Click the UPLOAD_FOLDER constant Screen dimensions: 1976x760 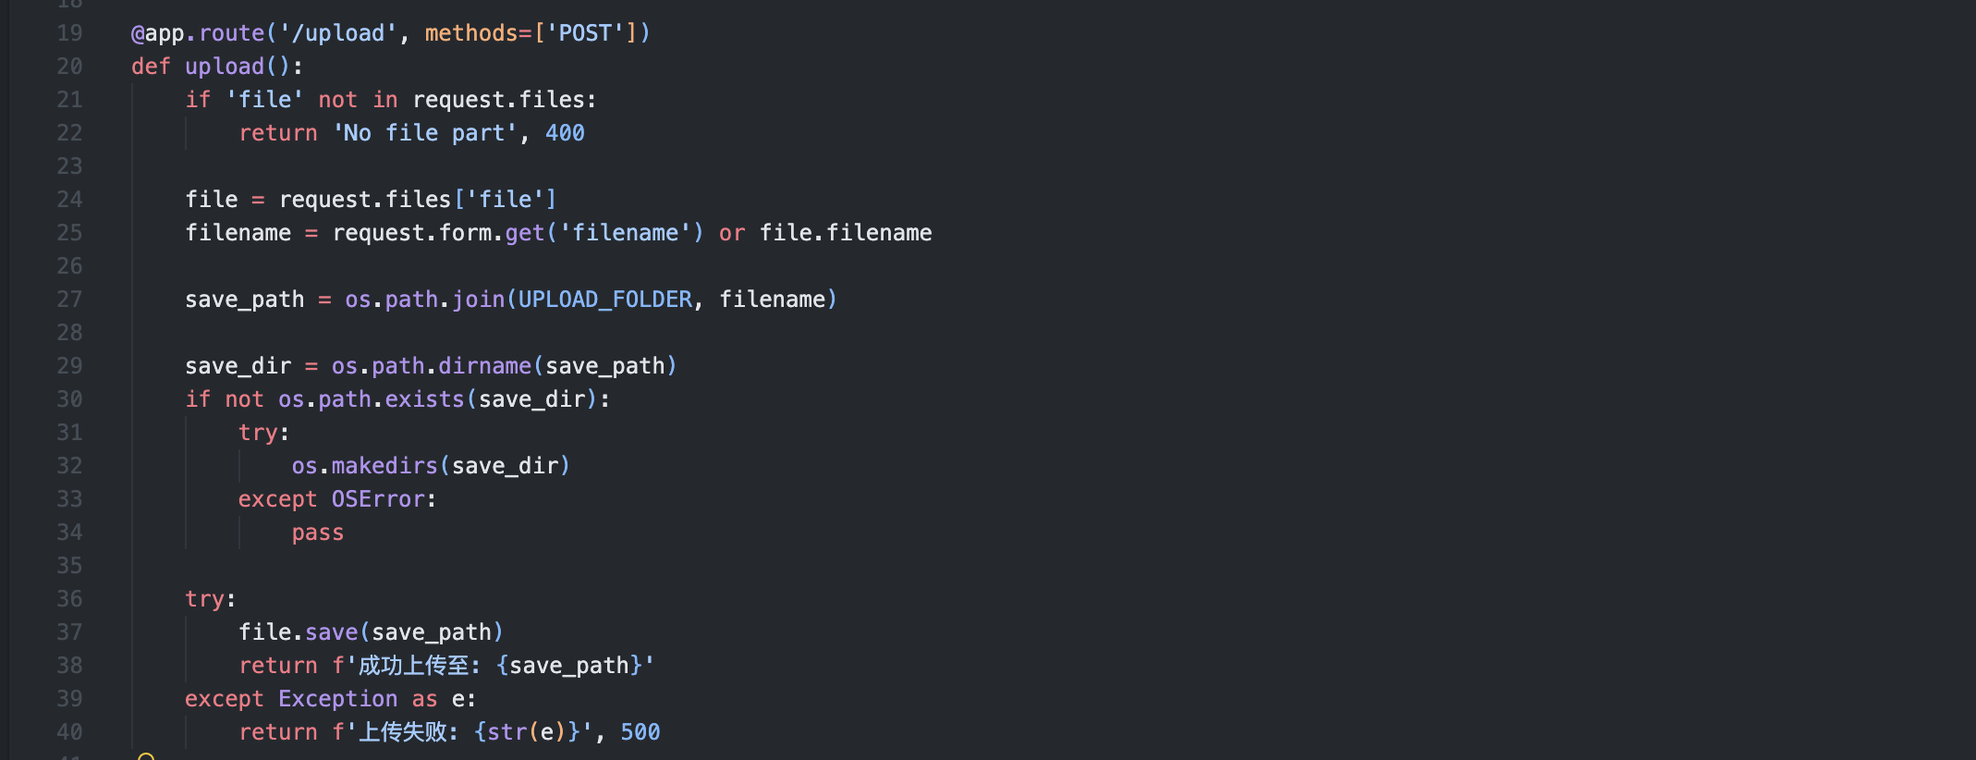point(605,300)
